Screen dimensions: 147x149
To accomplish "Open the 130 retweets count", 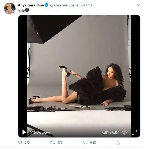I will pyautogui.click(x=60, y=143).
